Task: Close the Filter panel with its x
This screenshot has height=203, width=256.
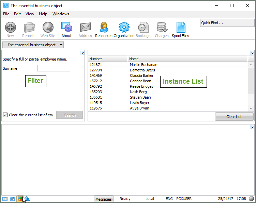Action: tap(82, 53)
